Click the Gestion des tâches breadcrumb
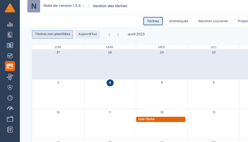 (110, 6)
